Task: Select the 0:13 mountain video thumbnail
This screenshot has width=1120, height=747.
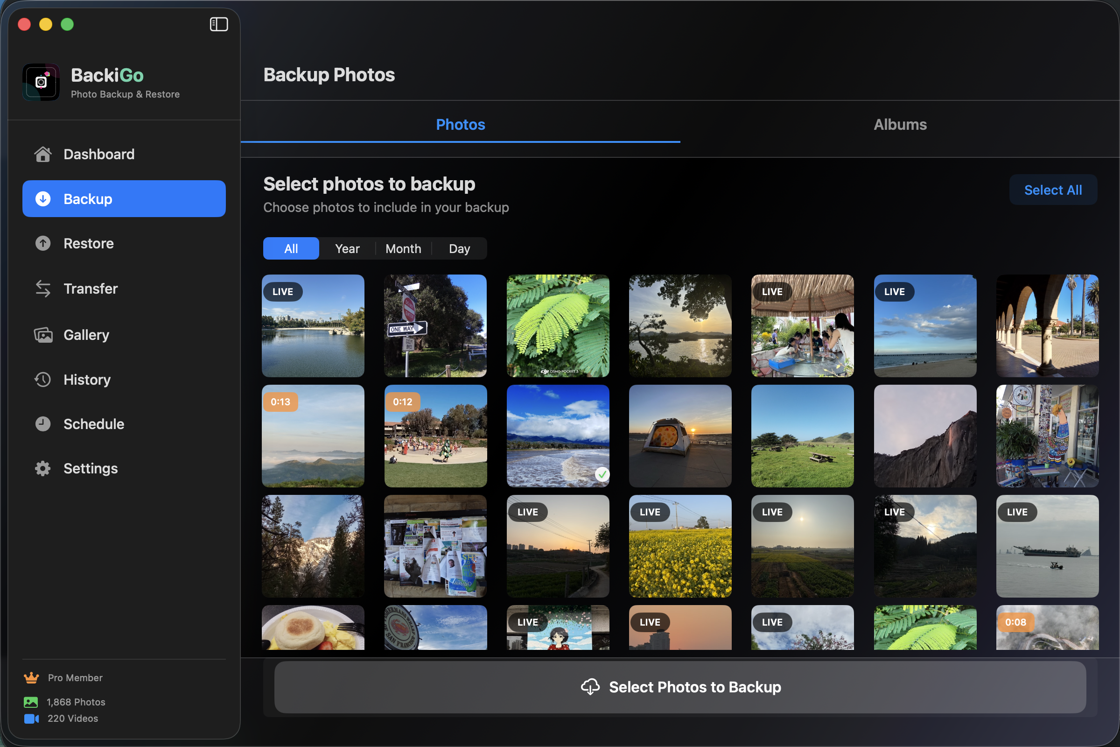Action: pos(313,436)
